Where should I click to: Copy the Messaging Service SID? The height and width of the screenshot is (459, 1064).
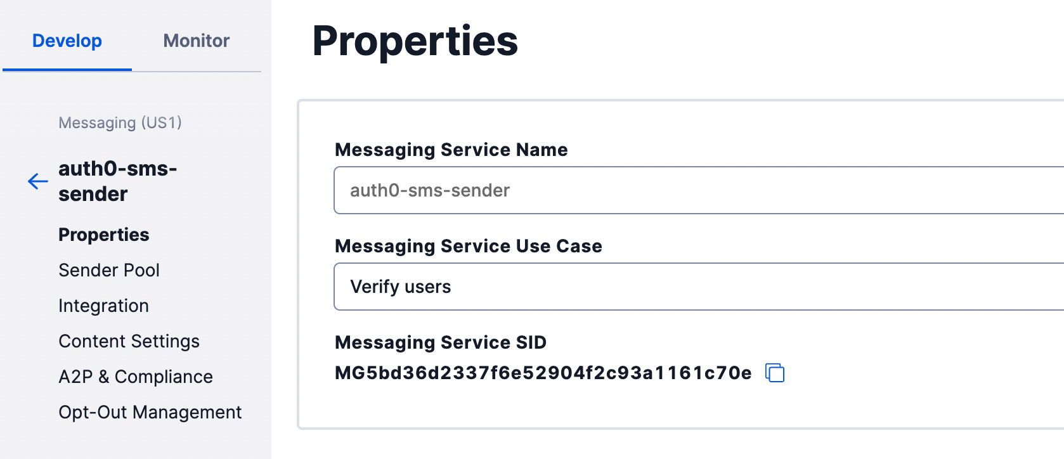(x=775, y=373)
